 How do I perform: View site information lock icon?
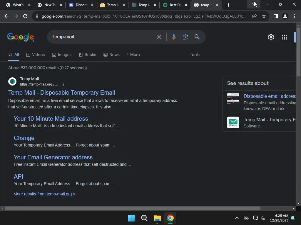(x=37, y=16)
